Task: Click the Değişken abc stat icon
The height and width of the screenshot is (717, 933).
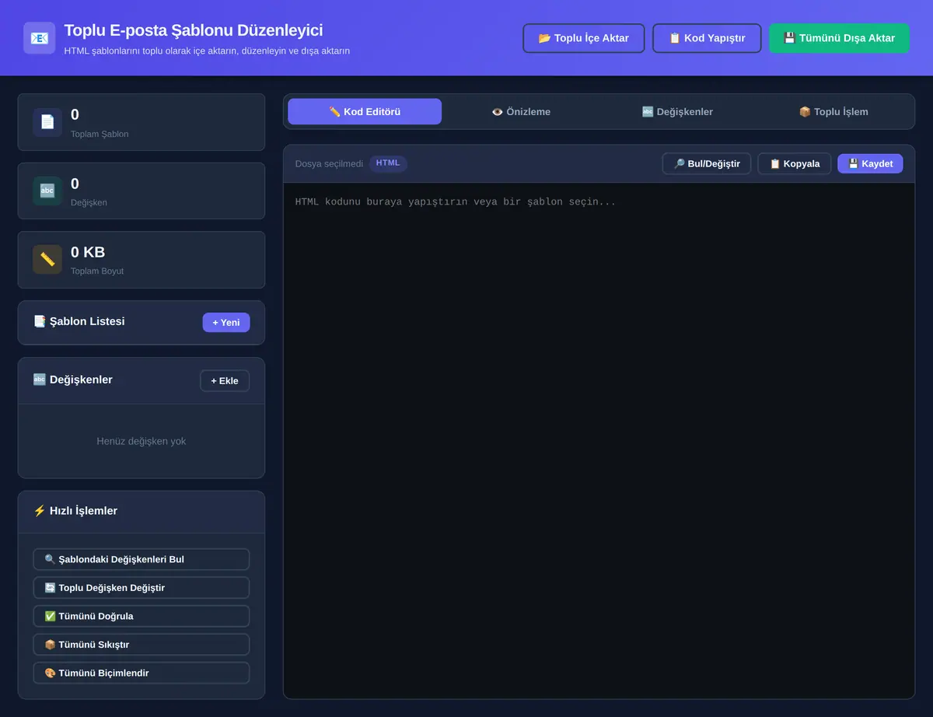Action: [47, 191]
